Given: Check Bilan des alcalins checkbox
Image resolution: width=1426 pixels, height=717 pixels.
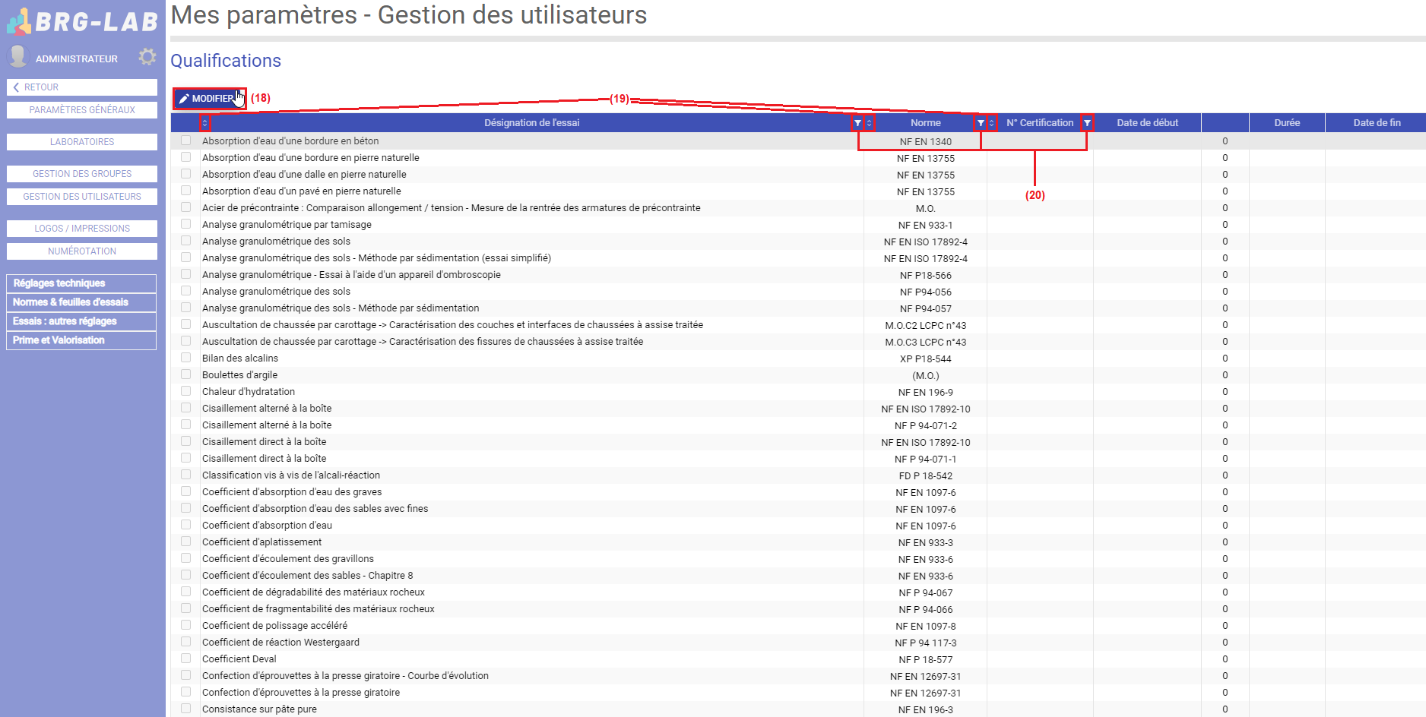Looking at the screenshot, I should [x=185, y=358].
